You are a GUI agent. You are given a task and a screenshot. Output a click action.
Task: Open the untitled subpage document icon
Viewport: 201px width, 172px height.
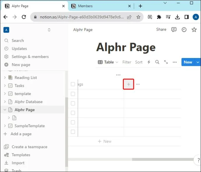click(x=14, y=118)
